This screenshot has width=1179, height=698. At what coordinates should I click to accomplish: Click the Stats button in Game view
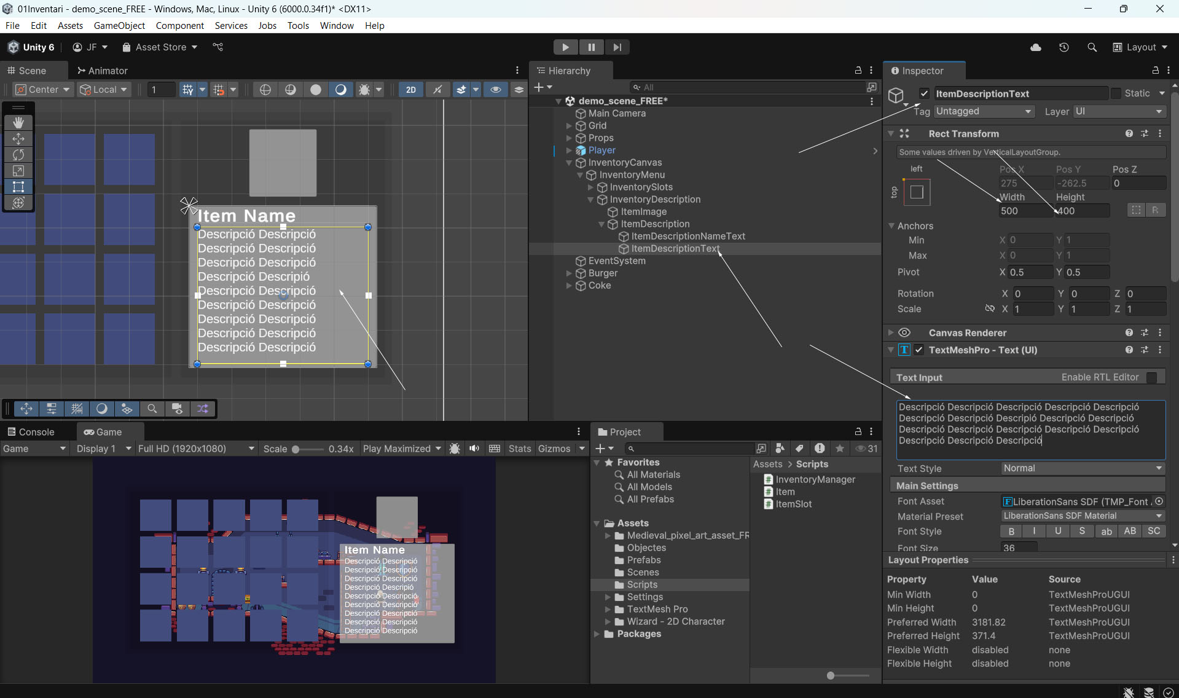tap(519, 449)
